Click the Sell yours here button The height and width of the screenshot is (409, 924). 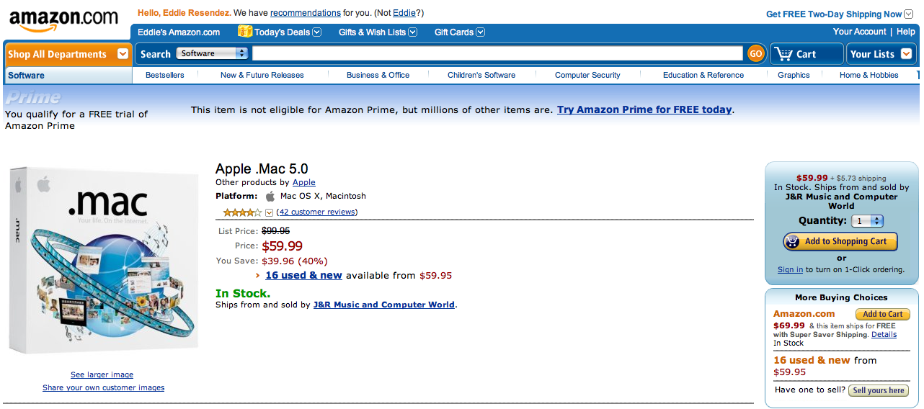878,390
